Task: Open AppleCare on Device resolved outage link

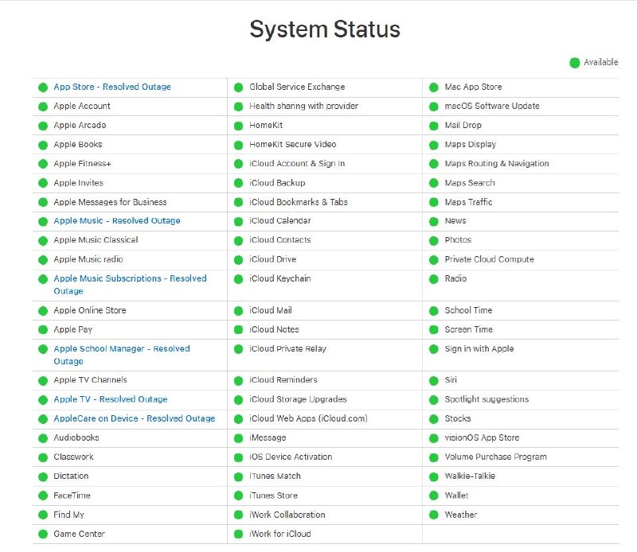Action: (135, 418)
